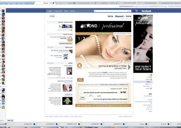Expand options arrow for 2A785025.PSD download
The image size is (181, 128).
tap(15, 124)
